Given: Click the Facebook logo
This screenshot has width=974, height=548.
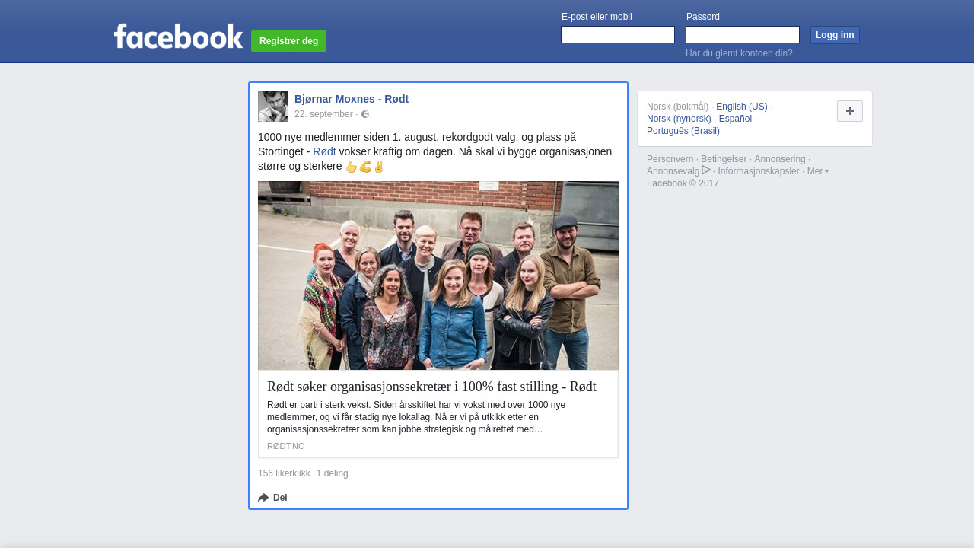Looking at the screenshot, I should coord(178,36).
